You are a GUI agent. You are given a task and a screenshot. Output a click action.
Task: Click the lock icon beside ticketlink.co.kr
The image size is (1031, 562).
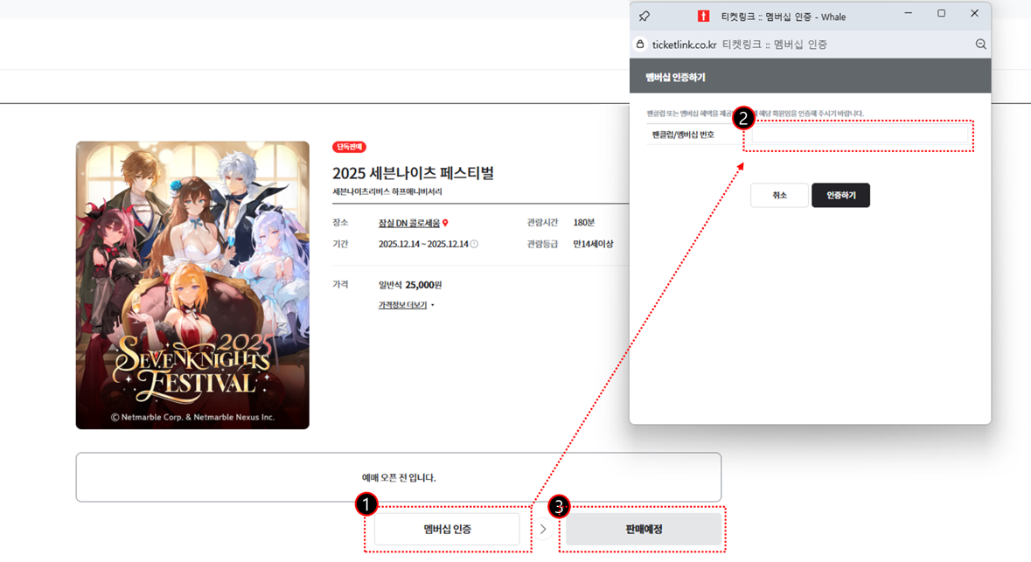point(640,44)
